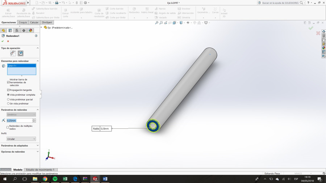Viewport: 326px width, 183px height.
Task: Toggle Mostrar barra de herramientas de selección
Action: point(8,82)
